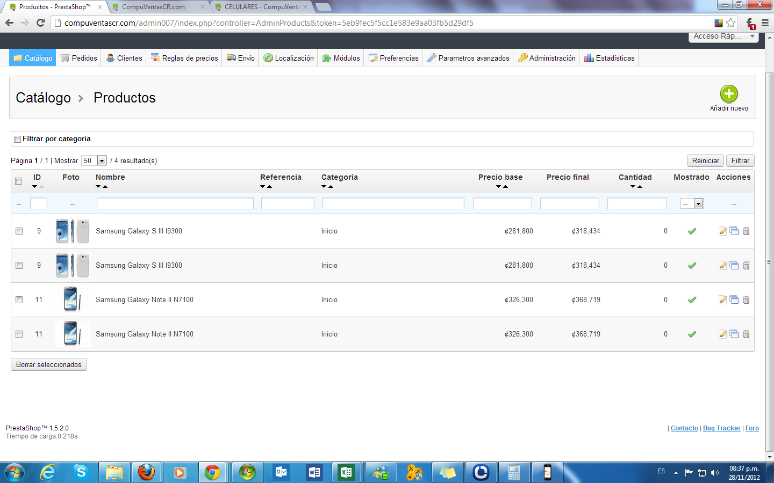Open the Mostrar 50 results-per-page dropdown

[94, 160]
